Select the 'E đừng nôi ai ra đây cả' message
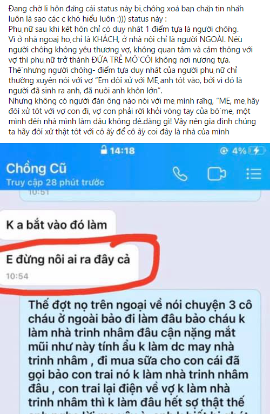This screenshot has width=270, height=414. pyautogui.click(x=69, y=265)
